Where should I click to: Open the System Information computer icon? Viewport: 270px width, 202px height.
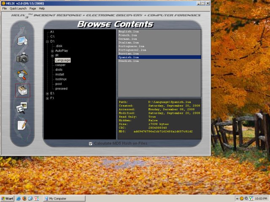pyautogui.click(x=22, y=41)
